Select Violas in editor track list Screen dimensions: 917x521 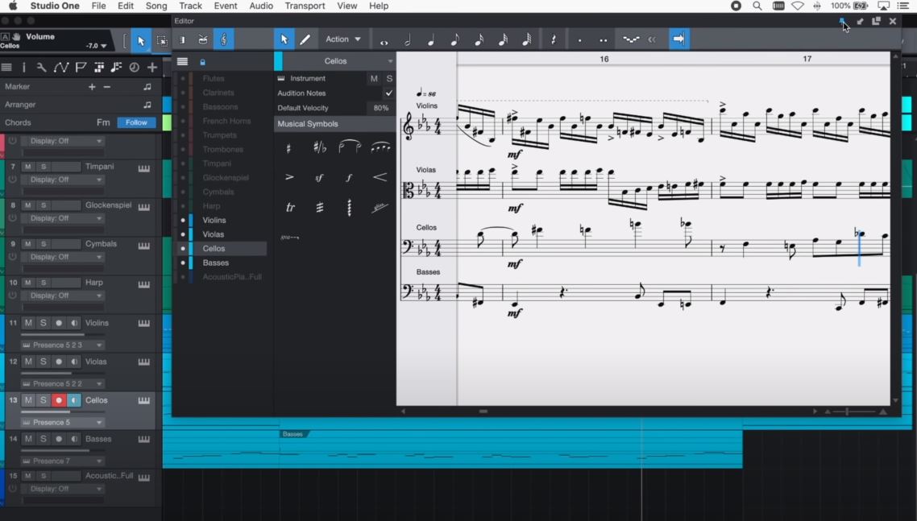click(x=213, y=234)
